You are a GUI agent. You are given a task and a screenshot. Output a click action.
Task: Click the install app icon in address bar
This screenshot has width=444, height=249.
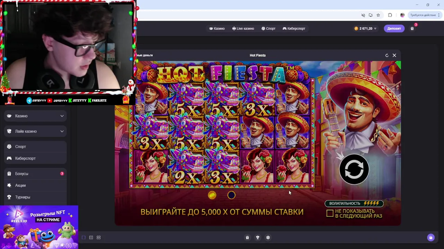coord(371,15)
